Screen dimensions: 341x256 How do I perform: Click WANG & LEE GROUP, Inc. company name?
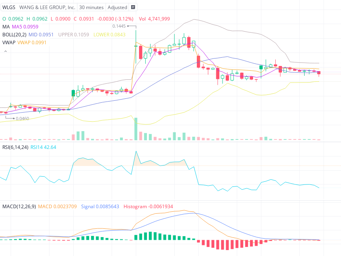(x=47, y=8)
